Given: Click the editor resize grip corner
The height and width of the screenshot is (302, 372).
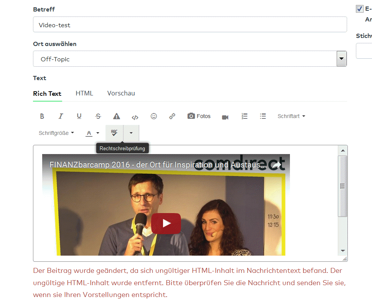Looking at the screenshot, I should click(345, 259).
